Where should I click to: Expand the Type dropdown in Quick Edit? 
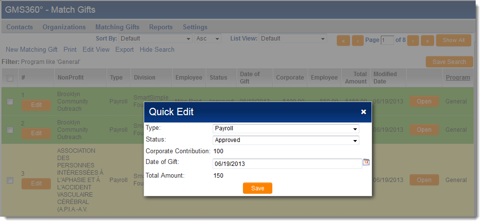click(x=286, y=128)
